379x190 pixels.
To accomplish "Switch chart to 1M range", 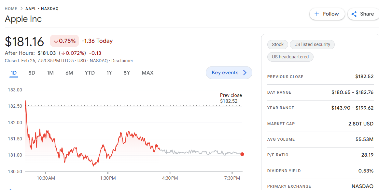I will pos(50,73).
